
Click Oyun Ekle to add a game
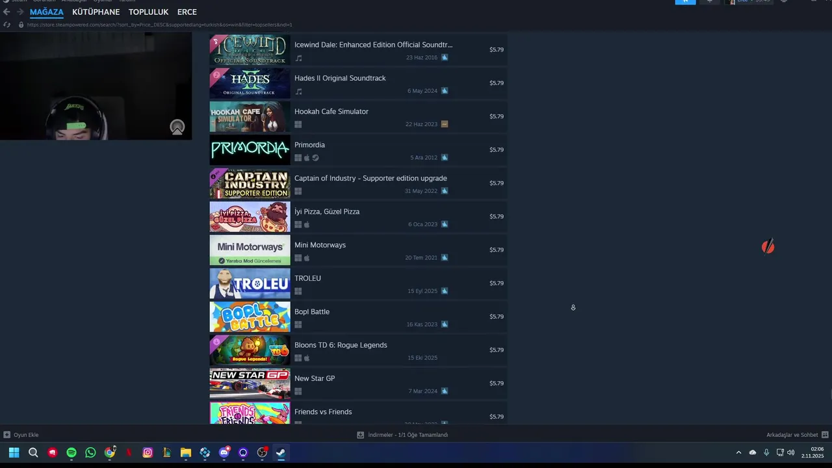tap(21, 435)
